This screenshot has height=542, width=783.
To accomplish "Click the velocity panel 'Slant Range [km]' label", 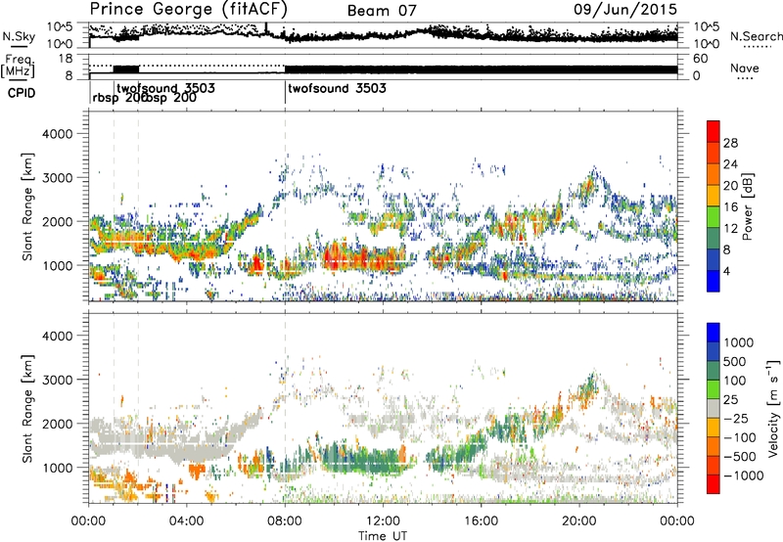I will [28, 408].
